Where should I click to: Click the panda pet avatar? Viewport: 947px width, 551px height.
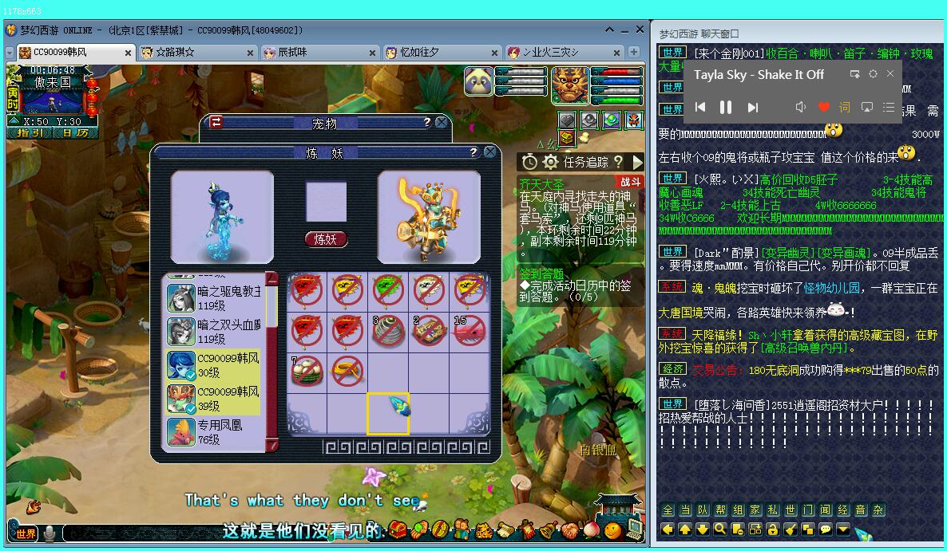coord(479,81)
